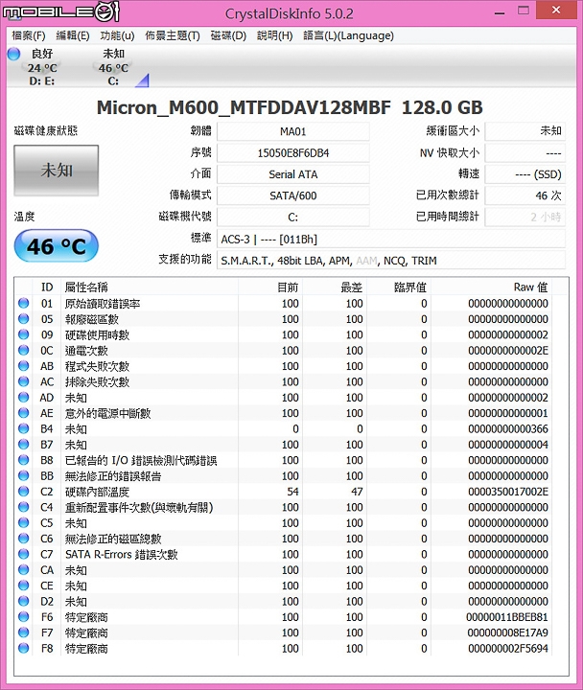Image resolution: width=583 pixels, height=690 pixels.
Task: Click the status dot for attribute 09
Action: point(24,334)
